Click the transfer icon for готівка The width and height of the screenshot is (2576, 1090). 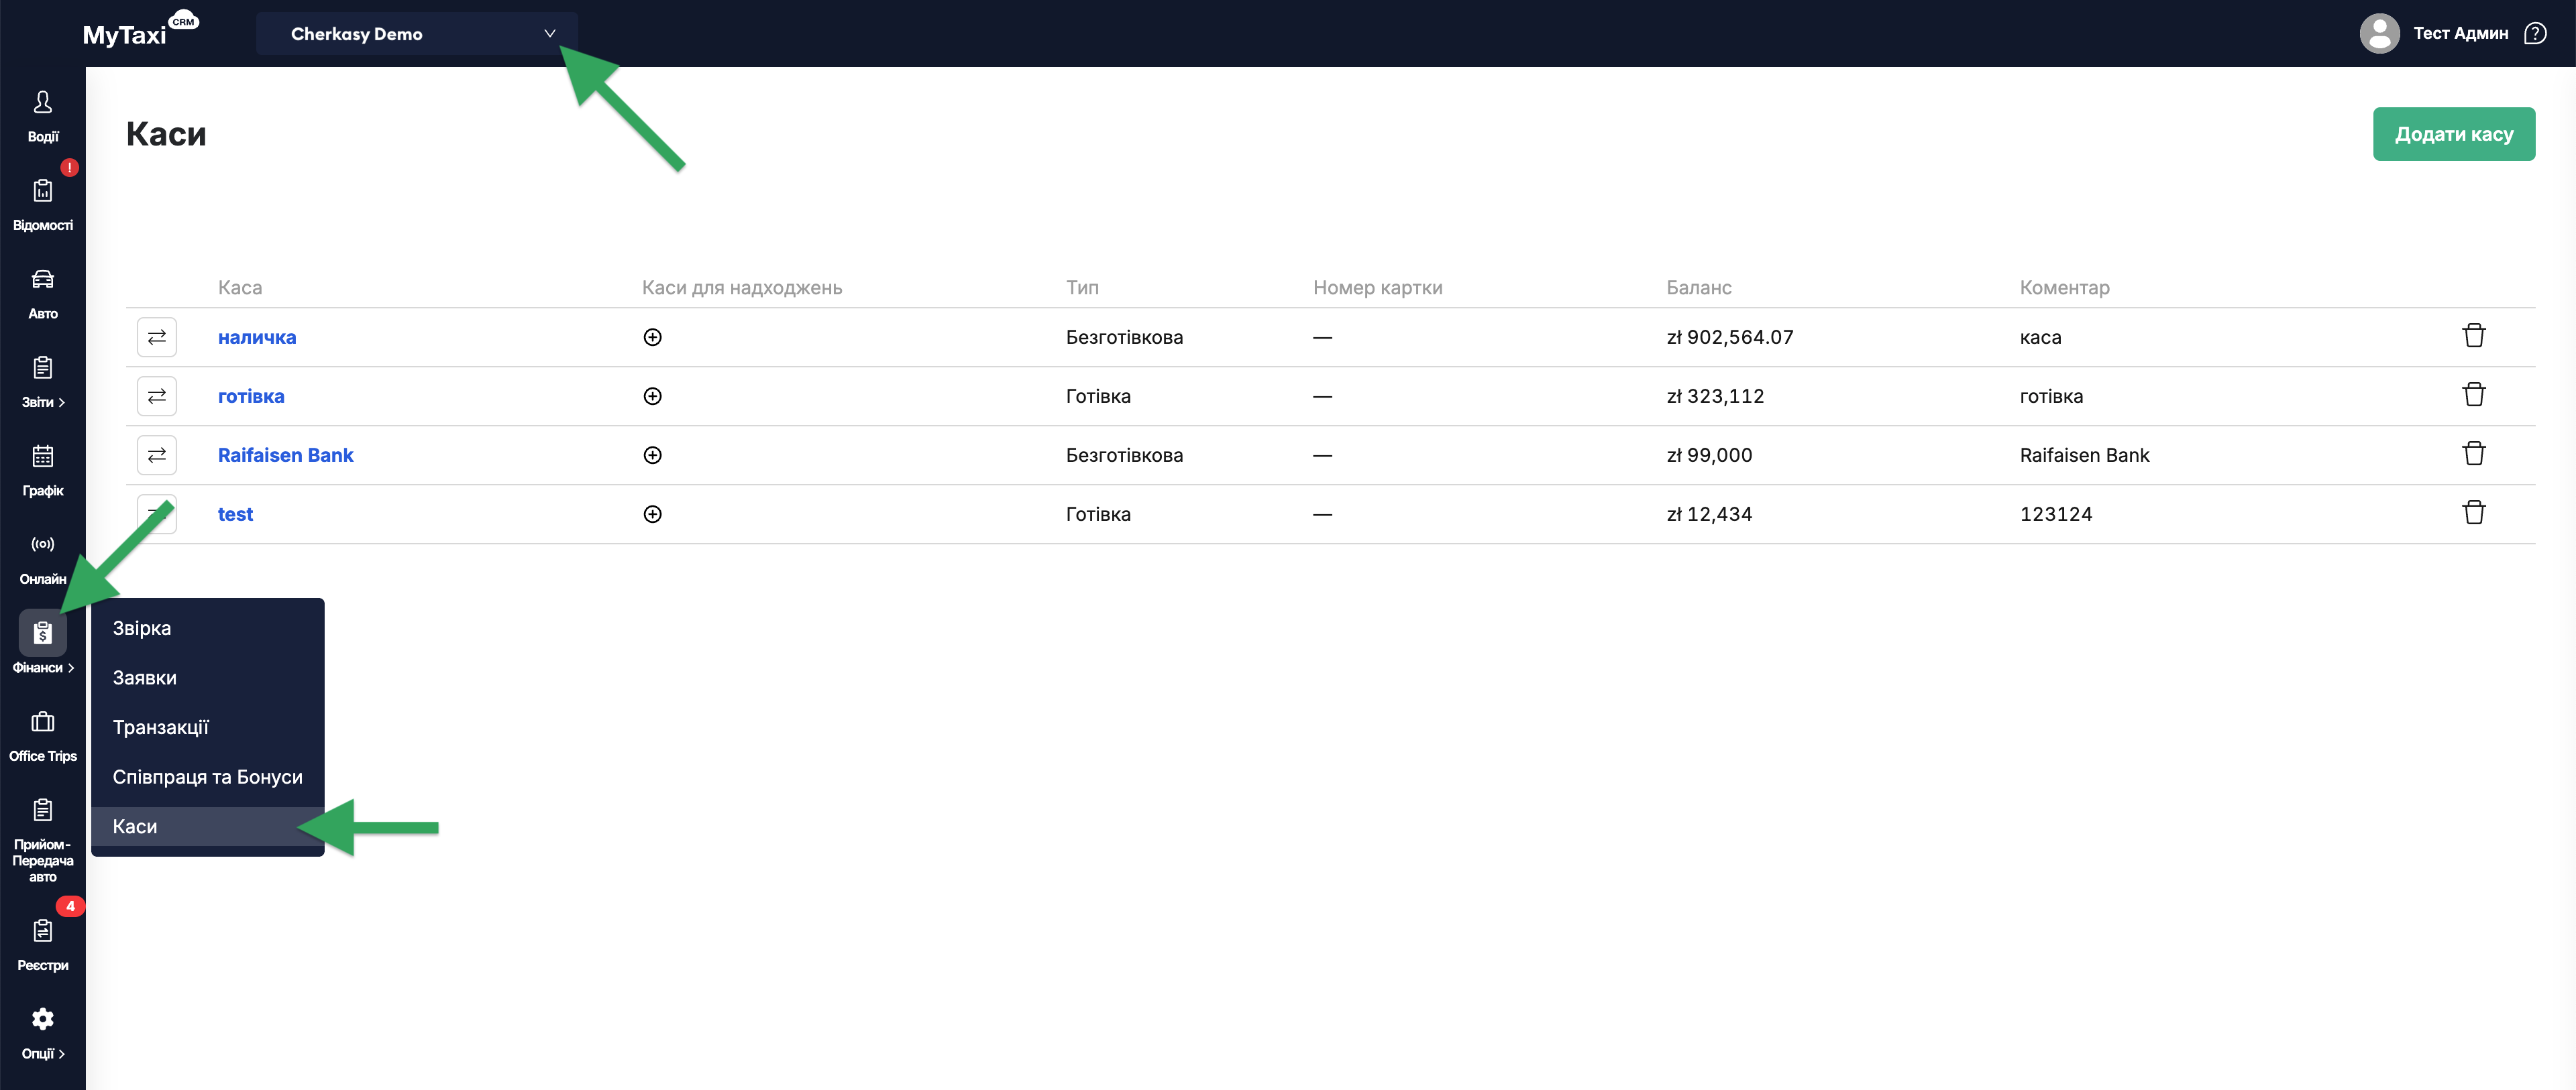pos(157,396)
